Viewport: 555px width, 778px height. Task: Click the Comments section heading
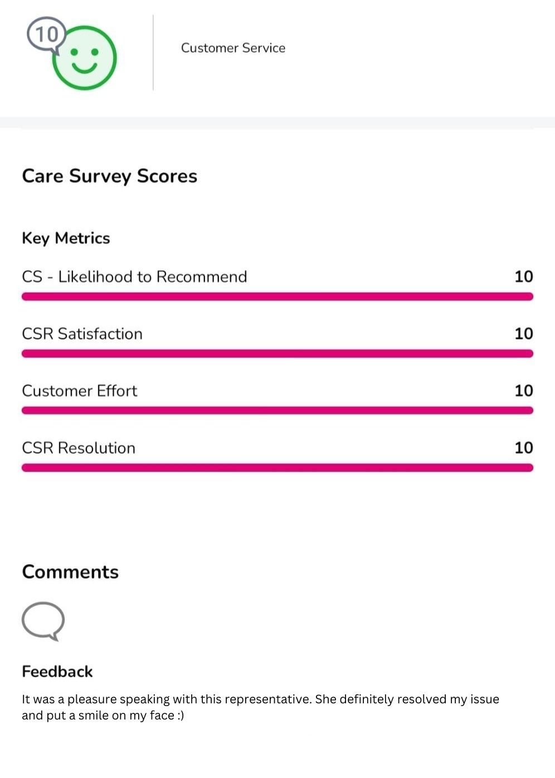pos(70,572)
